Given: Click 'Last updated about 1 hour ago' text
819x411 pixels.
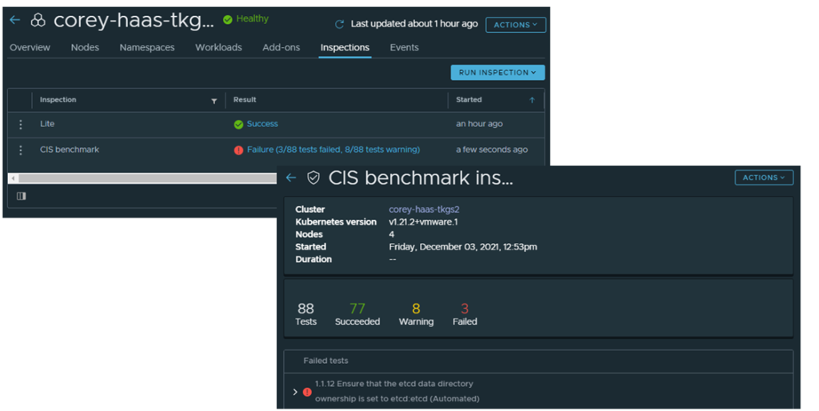Looking at the screenshot, I should (414, 24).
